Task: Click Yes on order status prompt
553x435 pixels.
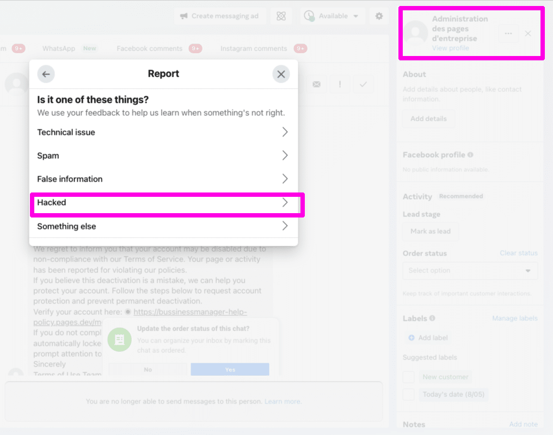Action: coord(230,370)
